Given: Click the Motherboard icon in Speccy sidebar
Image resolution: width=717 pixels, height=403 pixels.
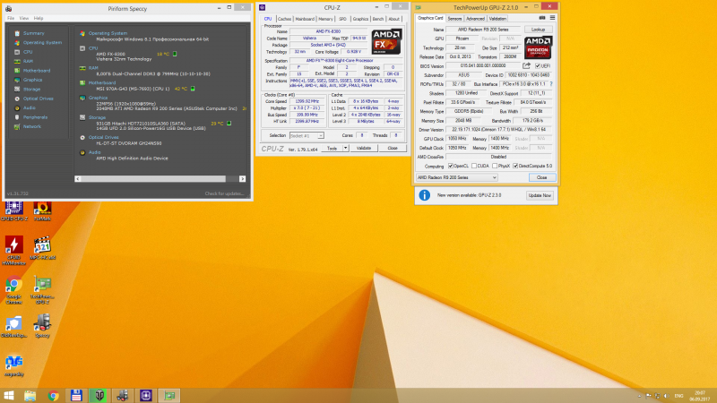Looking at the screenshot, I should pos(17,71).
